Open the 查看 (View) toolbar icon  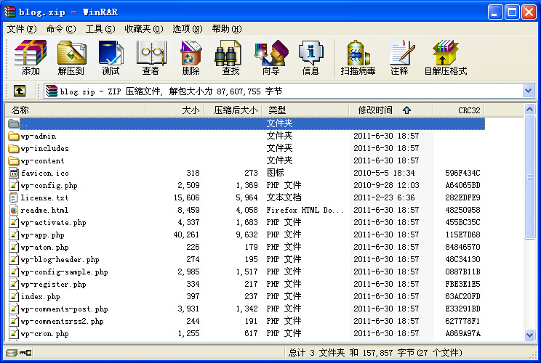(x=151, y=57)
